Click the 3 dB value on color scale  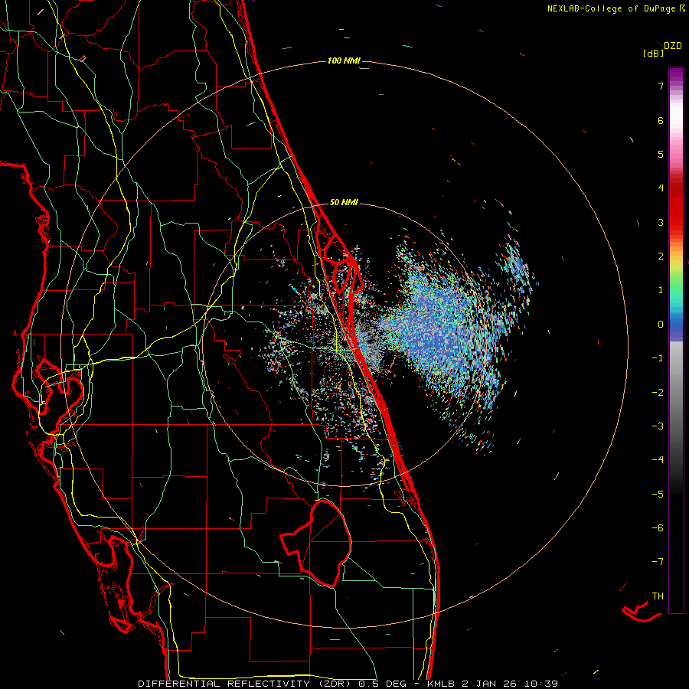point(661,222)
